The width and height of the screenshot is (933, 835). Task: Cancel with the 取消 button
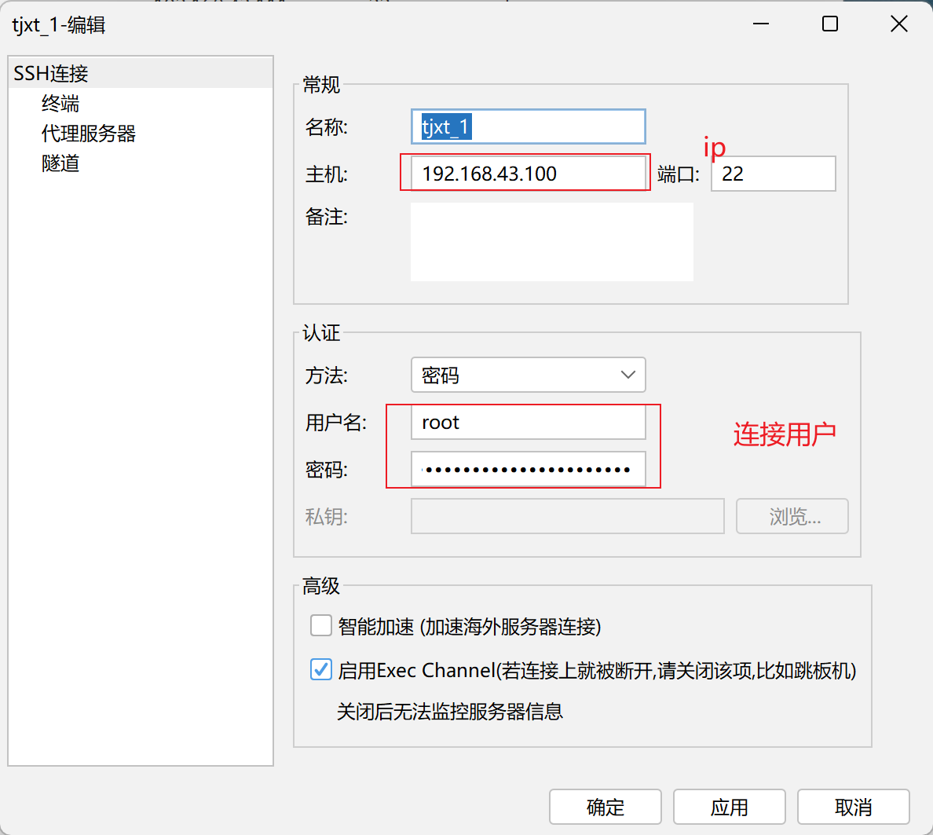853,807
